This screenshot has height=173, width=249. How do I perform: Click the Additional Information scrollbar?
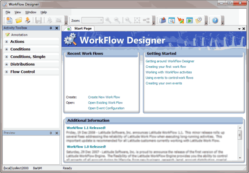point(239,142)
